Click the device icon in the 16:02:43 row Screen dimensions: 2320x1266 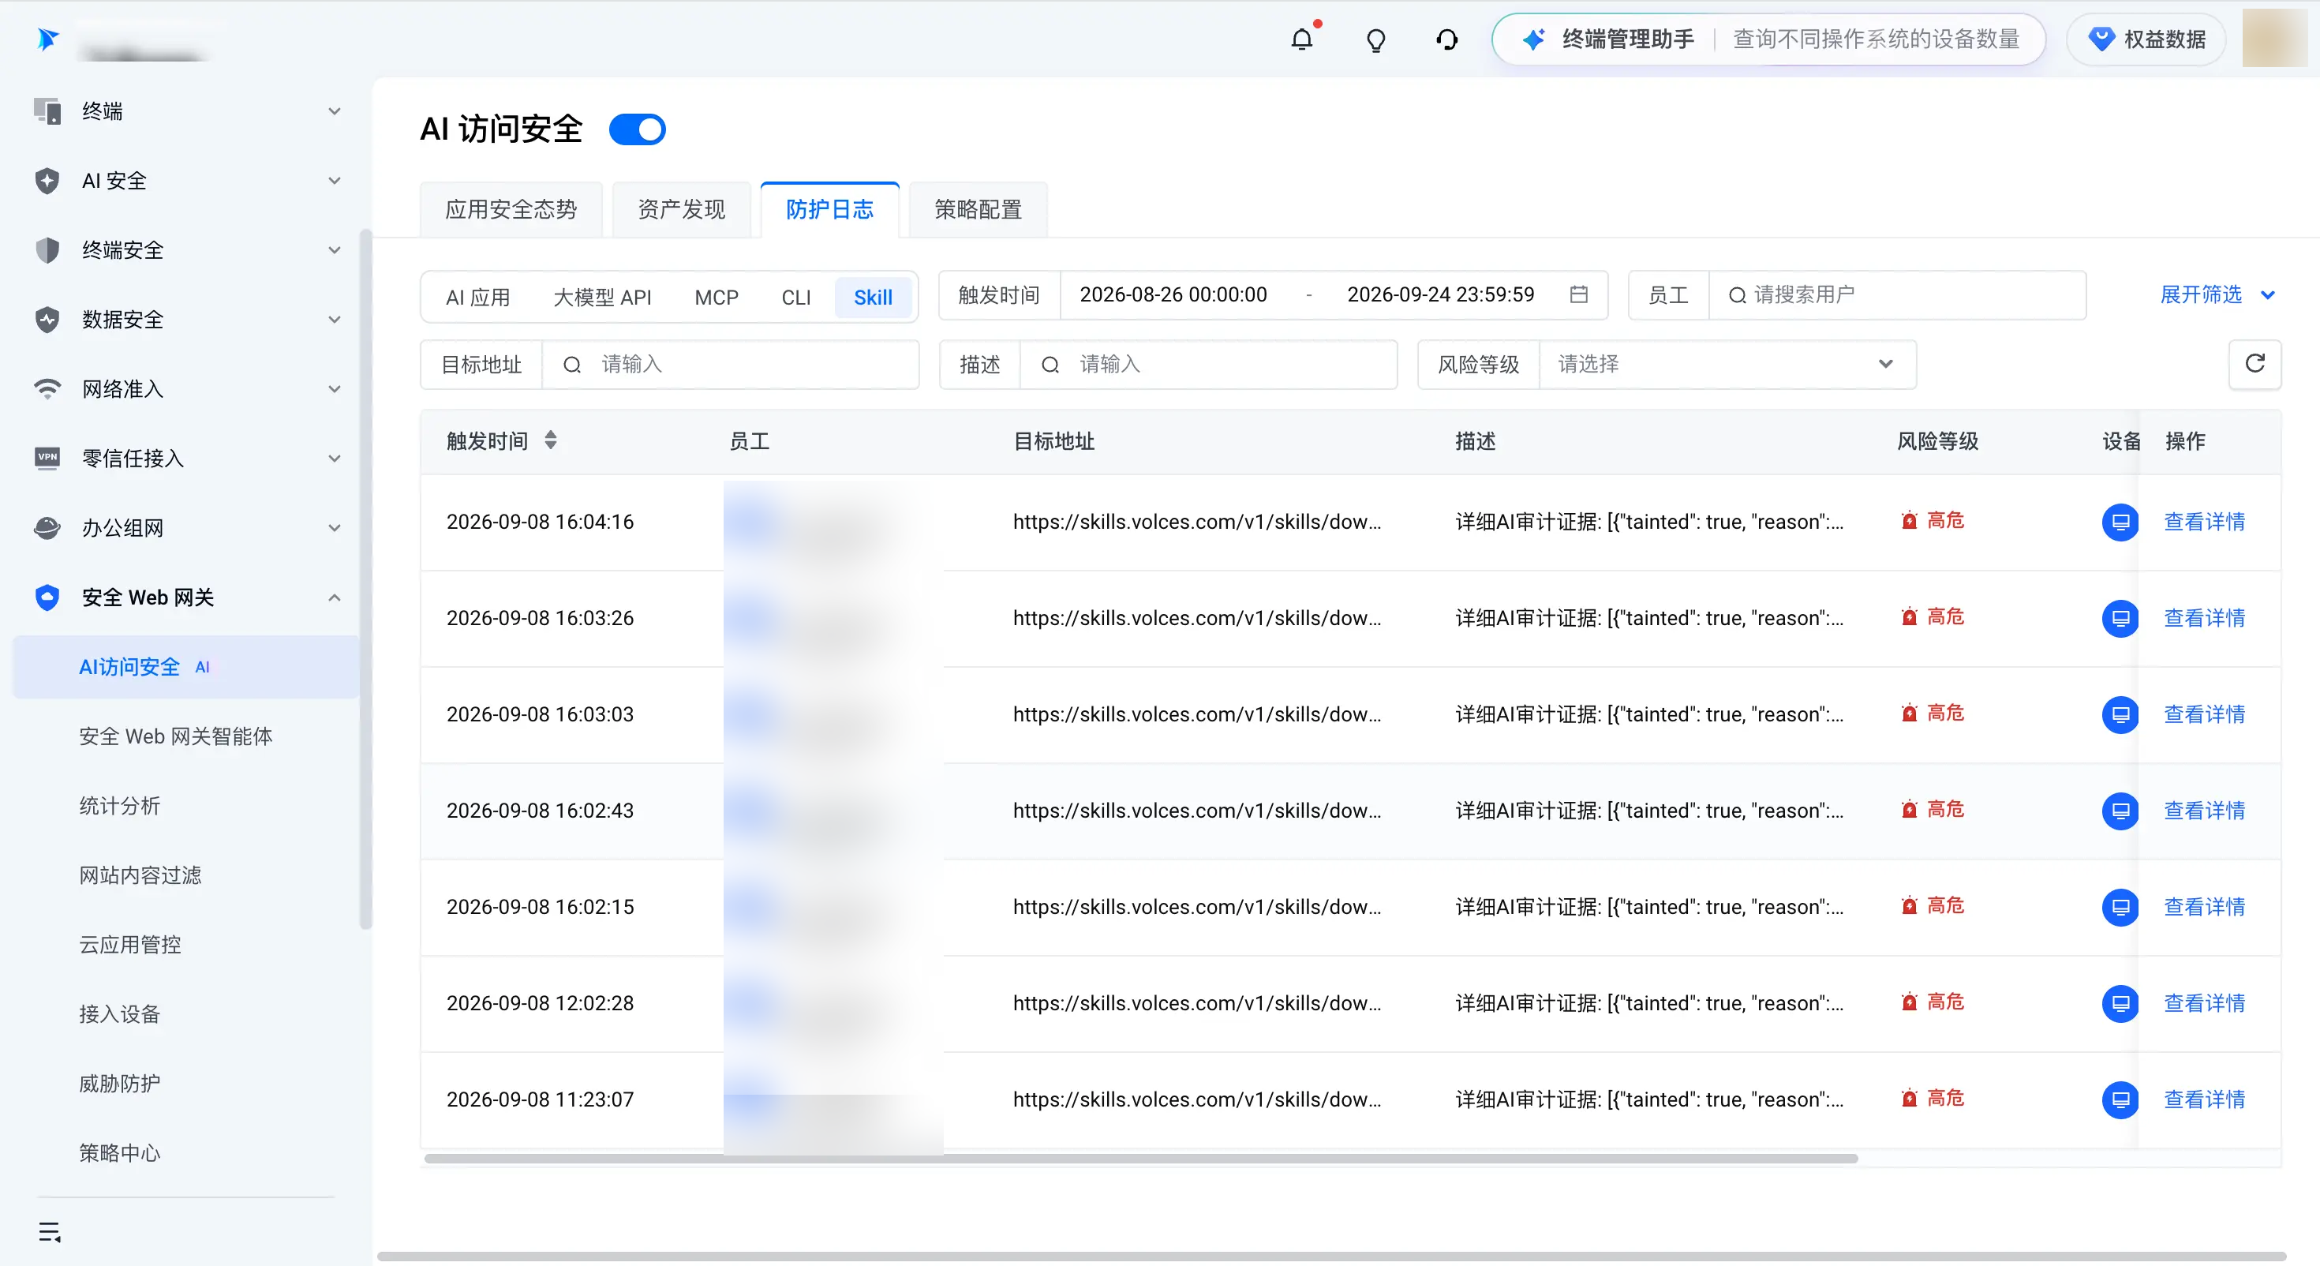point(2120,811)
